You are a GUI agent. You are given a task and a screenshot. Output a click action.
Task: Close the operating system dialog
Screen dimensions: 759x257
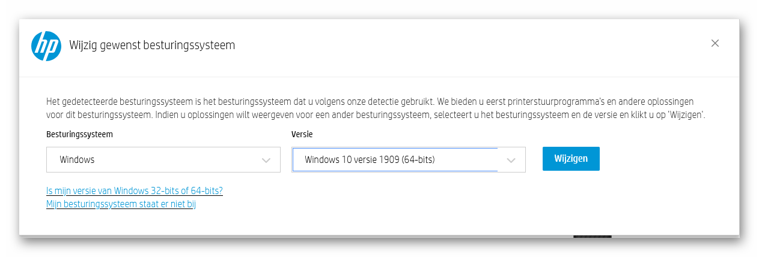point(715,43)
